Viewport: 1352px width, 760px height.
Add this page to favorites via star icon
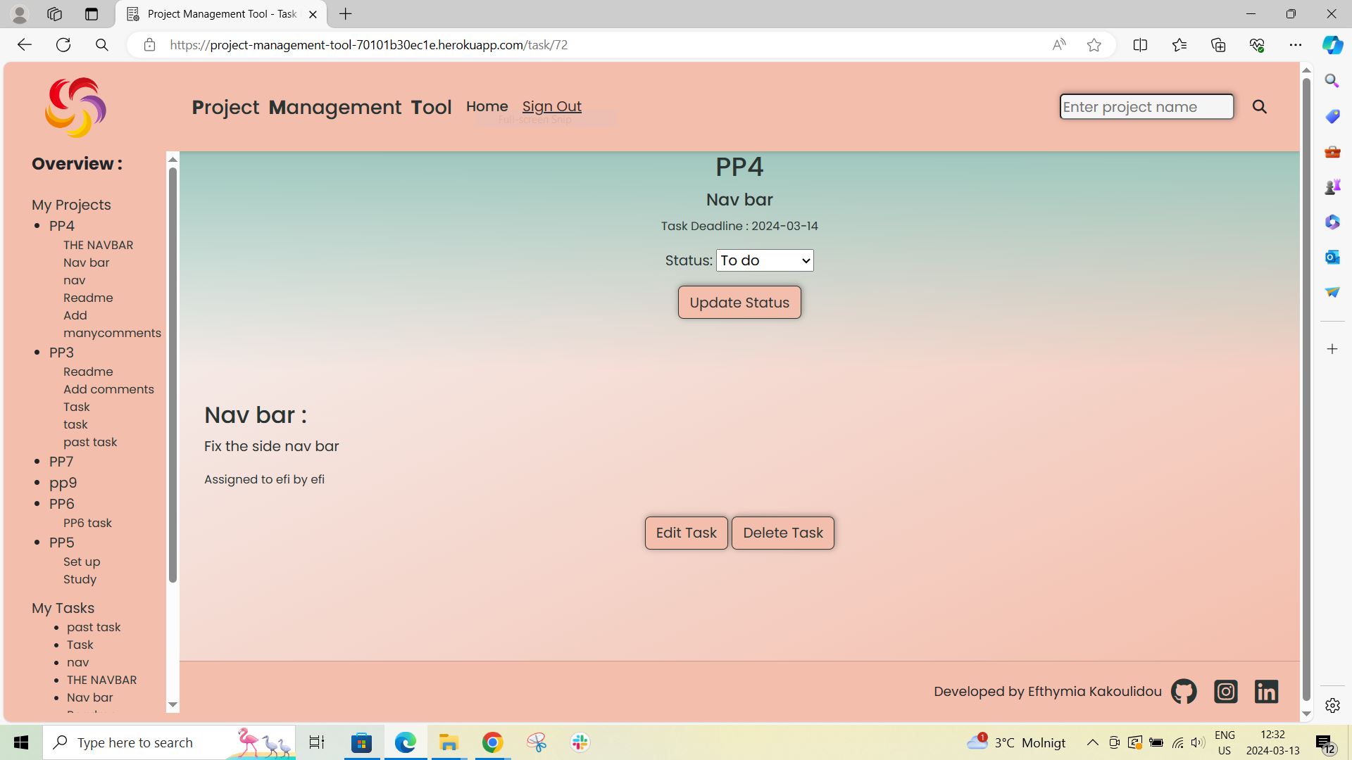point(1094,44)
